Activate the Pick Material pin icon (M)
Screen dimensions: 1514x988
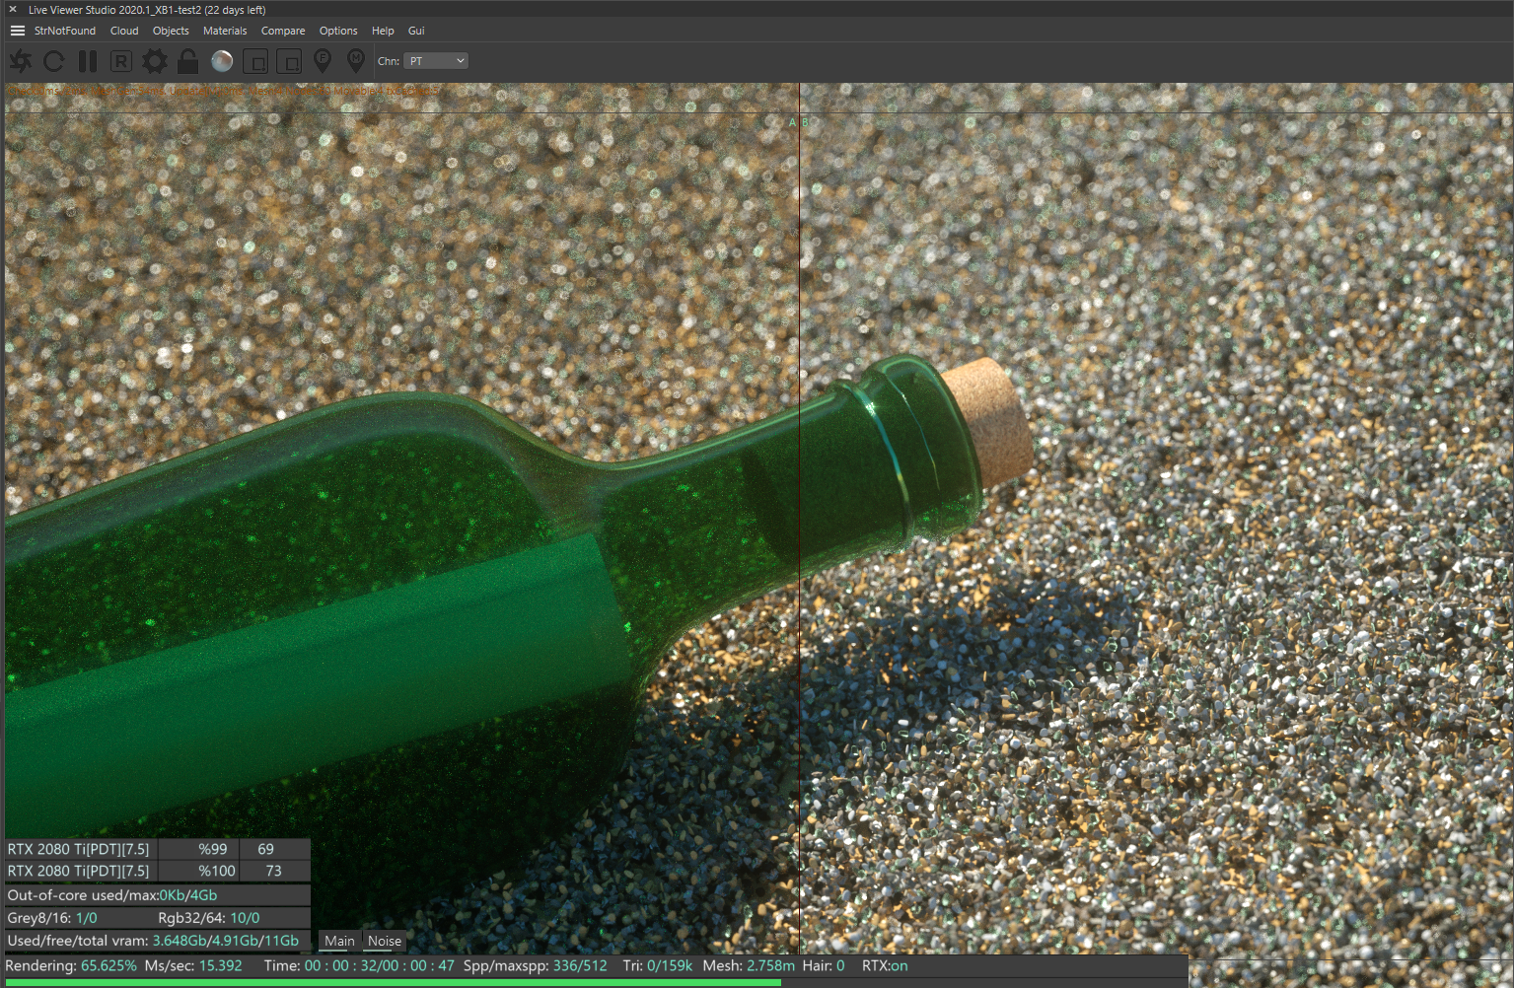pos(356,61)
